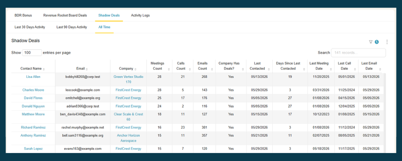Click last call date 08/05/2025
This screenshot has width=402, height=161.
(346, 135)
